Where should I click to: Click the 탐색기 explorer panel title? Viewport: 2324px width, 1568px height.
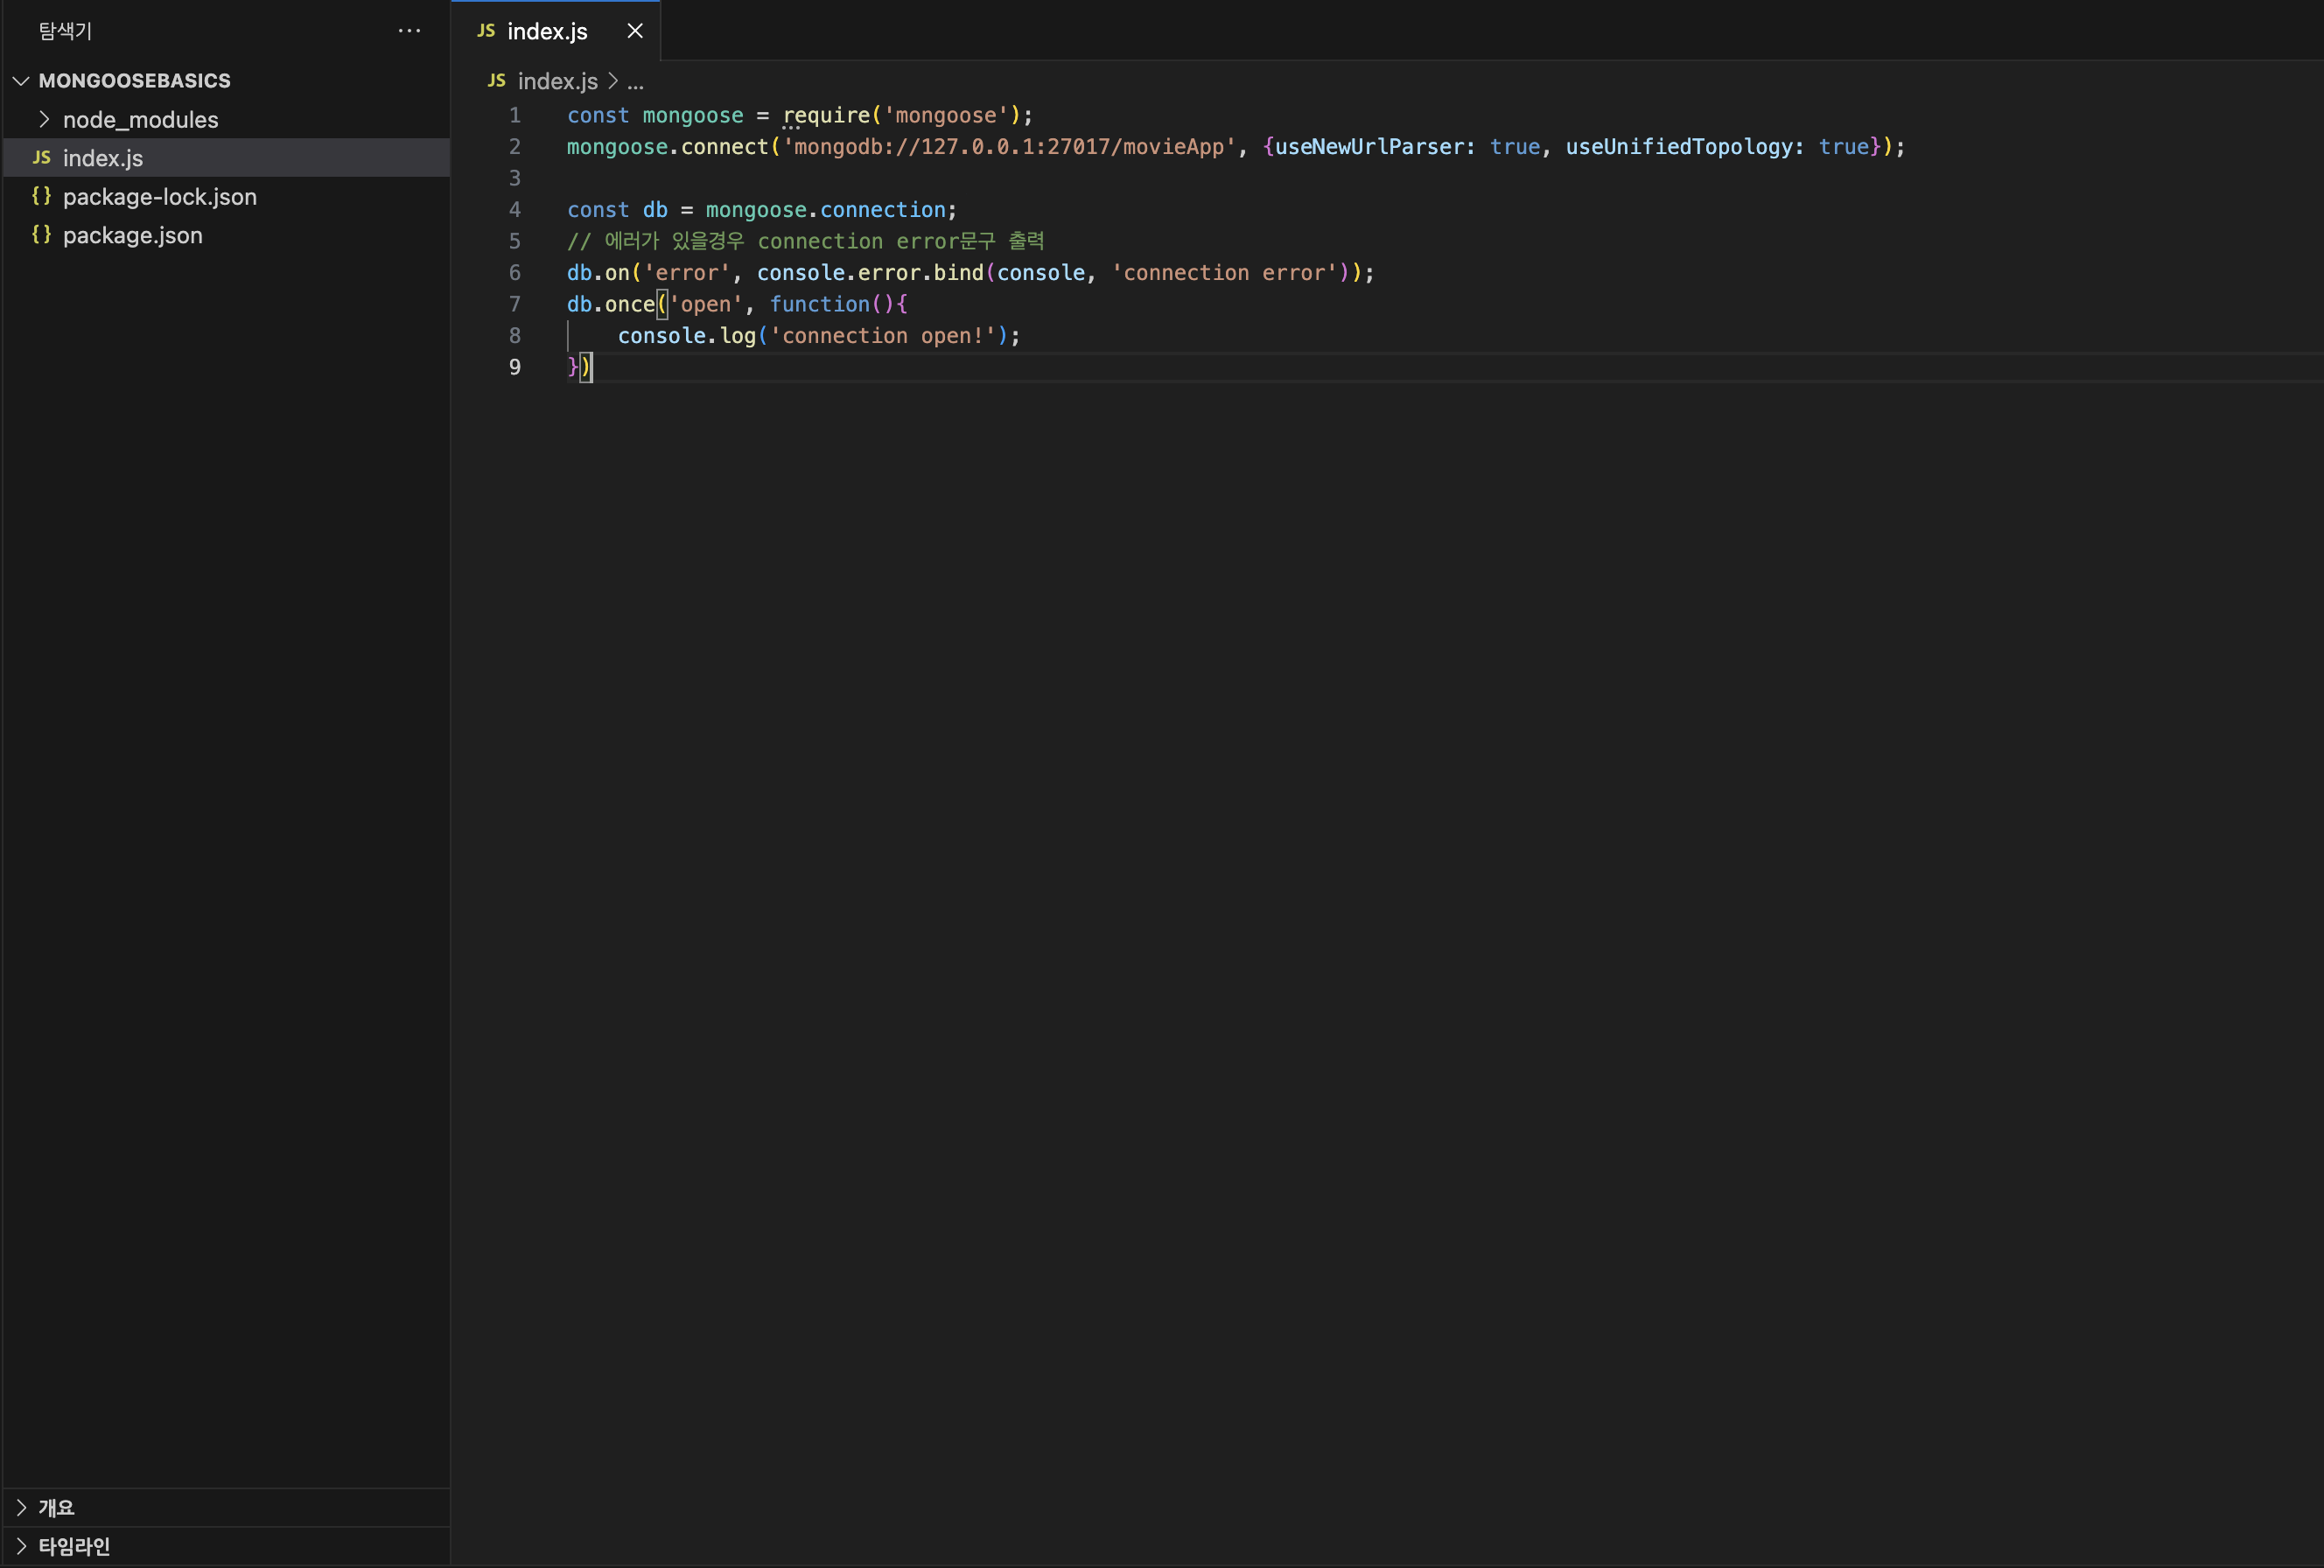(65, 31)
